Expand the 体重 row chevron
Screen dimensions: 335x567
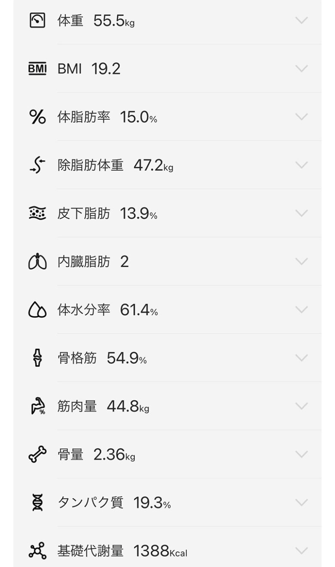click(x=302, y=20)
